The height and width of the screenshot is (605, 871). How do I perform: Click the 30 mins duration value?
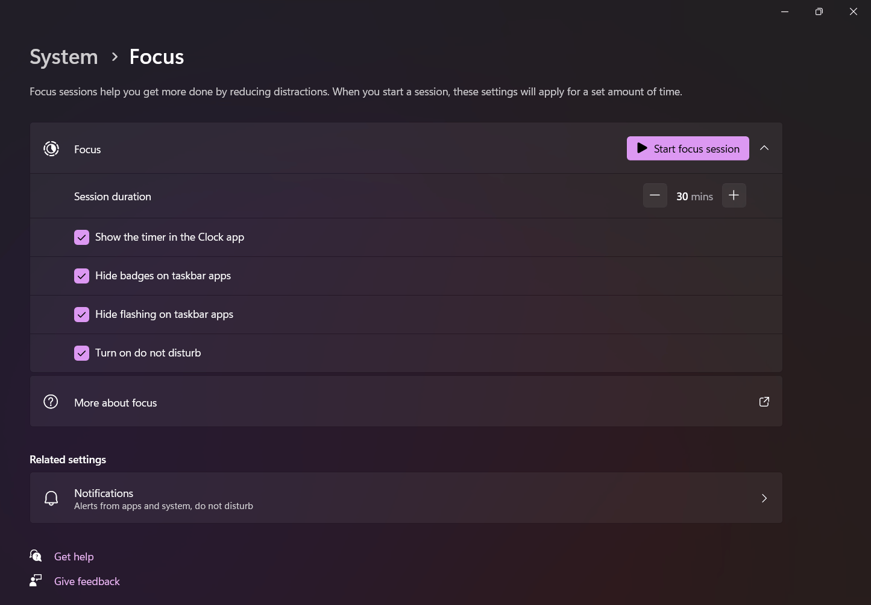(694, 197)
